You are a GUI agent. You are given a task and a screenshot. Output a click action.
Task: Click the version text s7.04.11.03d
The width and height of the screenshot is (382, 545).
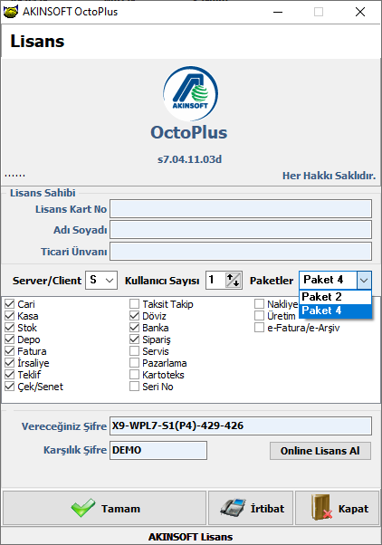click(189, 159)
